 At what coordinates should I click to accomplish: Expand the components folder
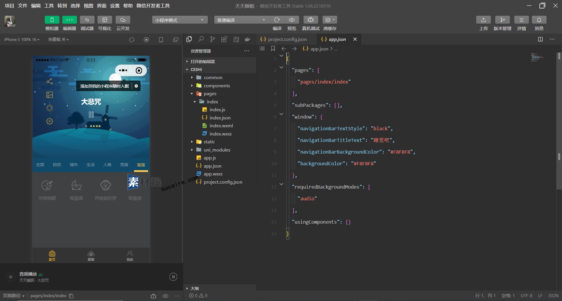(x=220, y=86)
